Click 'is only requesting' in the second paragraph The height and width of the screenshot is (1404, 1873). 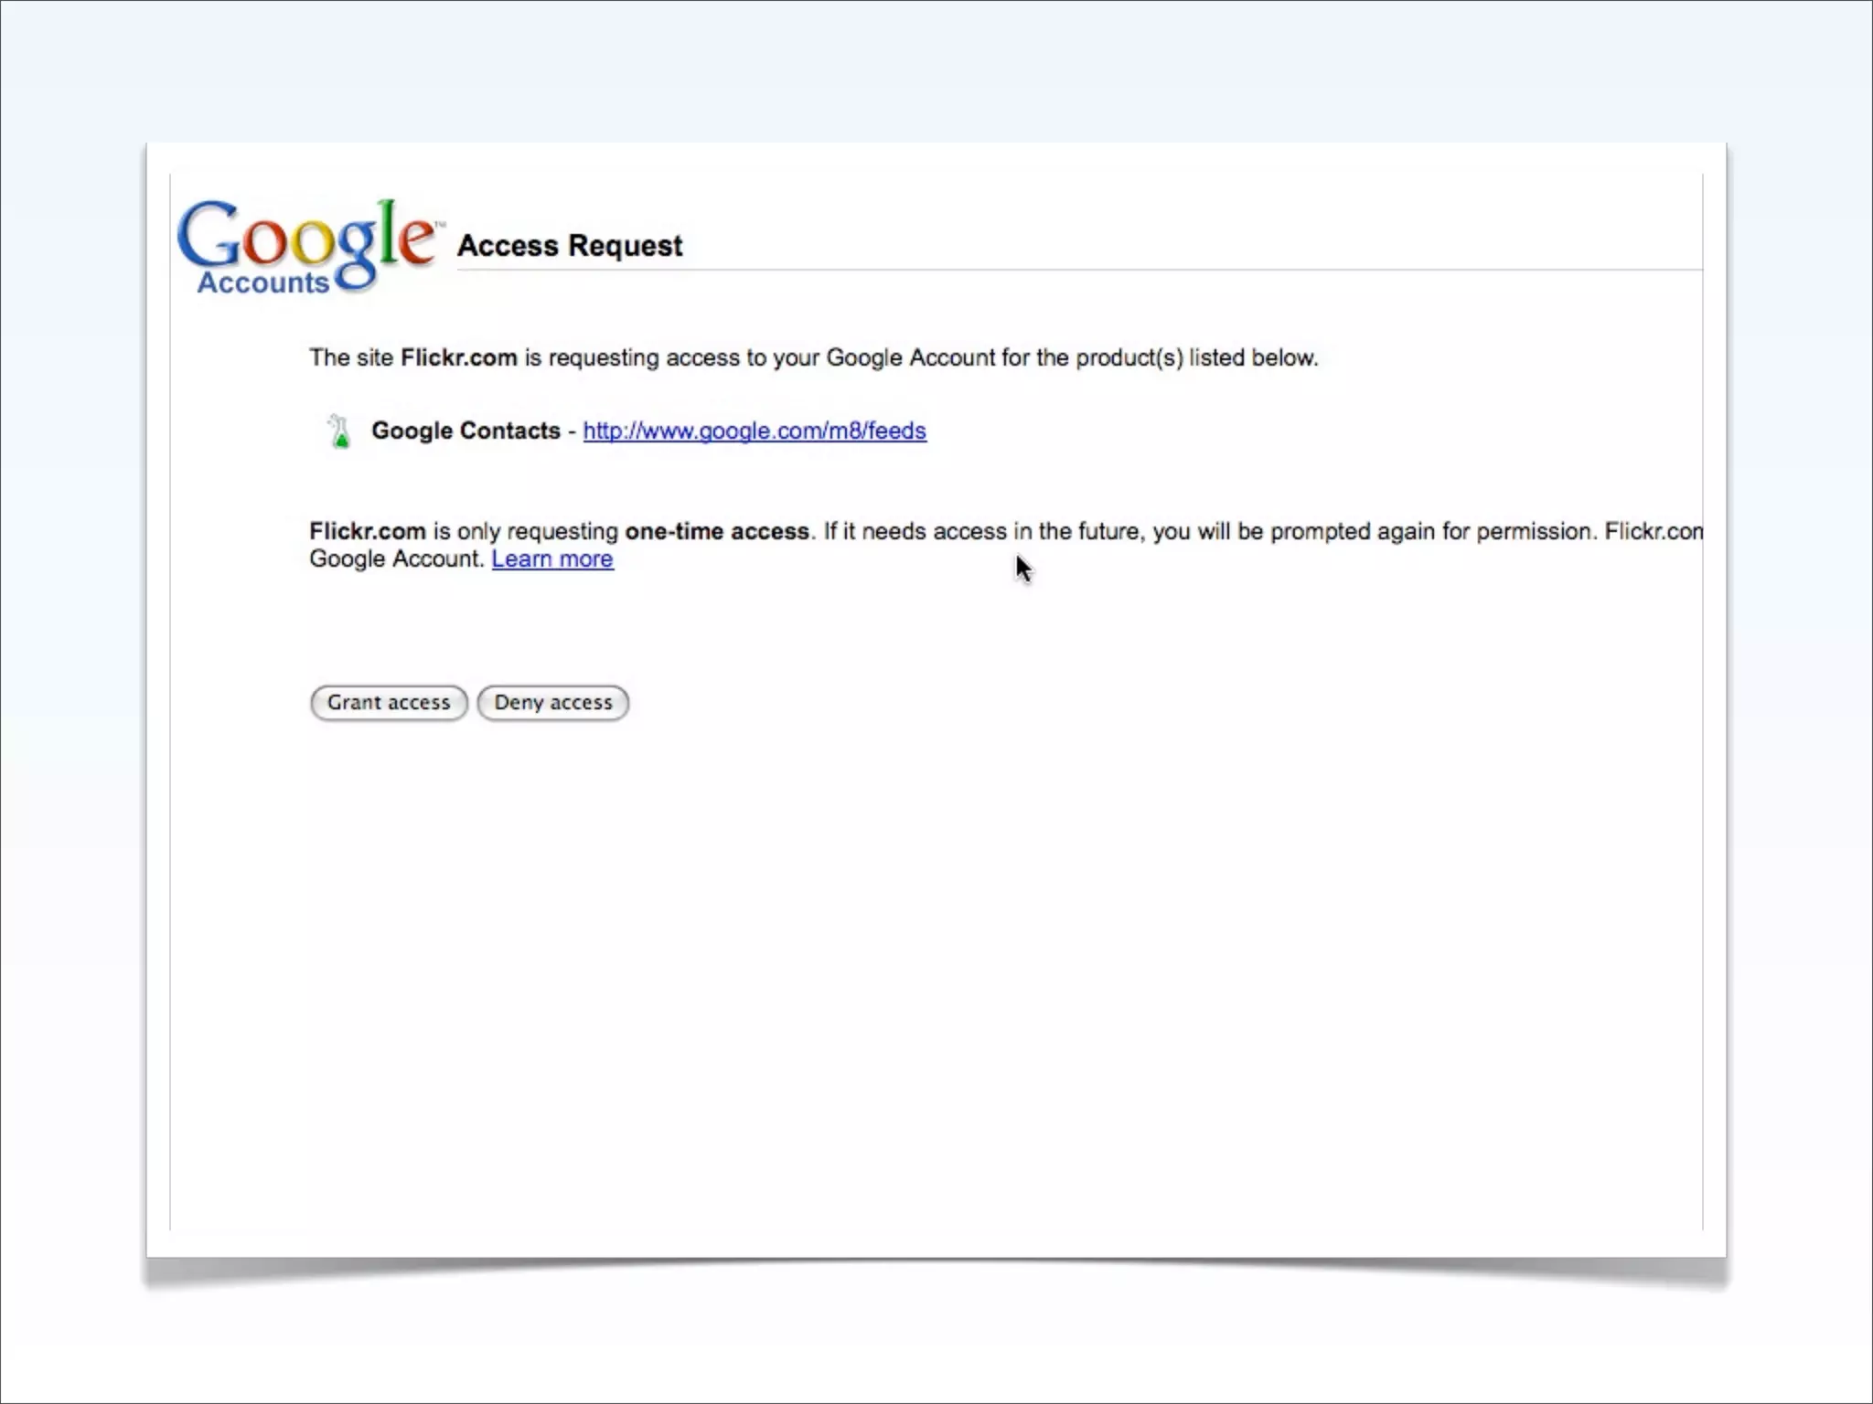525,531
